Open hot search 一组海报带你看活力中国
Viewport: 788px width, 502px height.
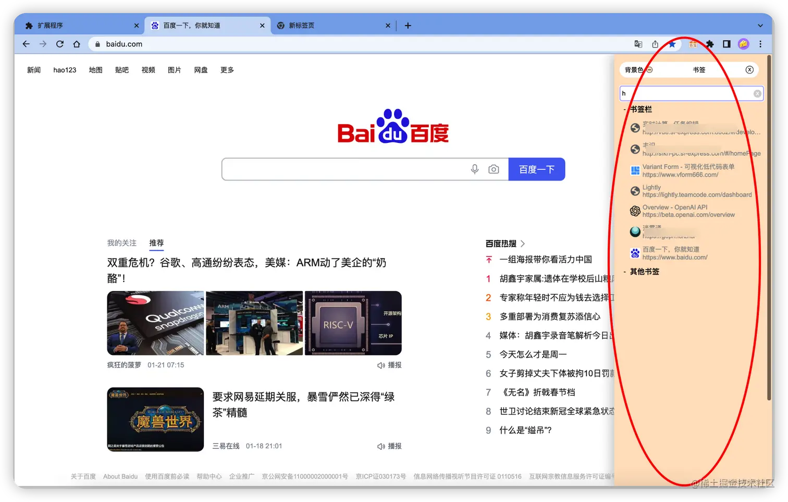(x=546, y=260)
